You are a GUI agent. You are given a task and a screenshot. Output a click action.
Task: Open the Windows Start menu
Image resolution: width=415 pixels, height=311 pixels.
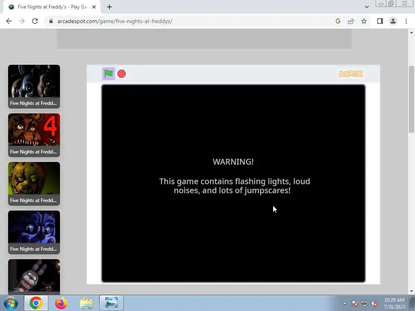point(11,303)
